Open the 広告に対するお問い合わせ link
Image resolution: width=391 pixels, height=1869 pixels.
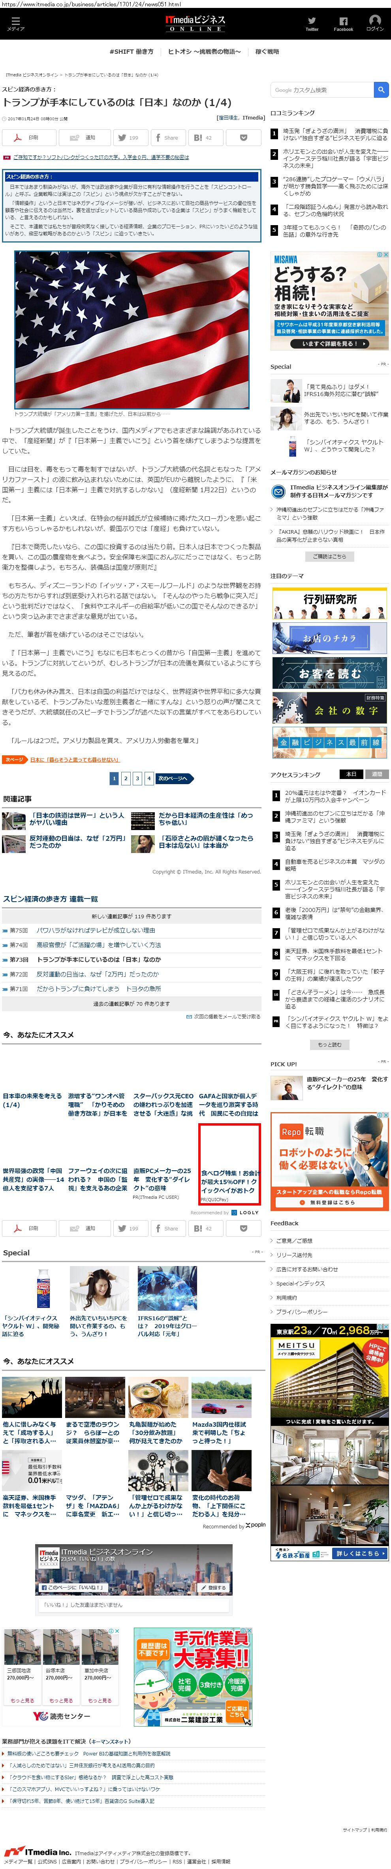pos(307,1269)
